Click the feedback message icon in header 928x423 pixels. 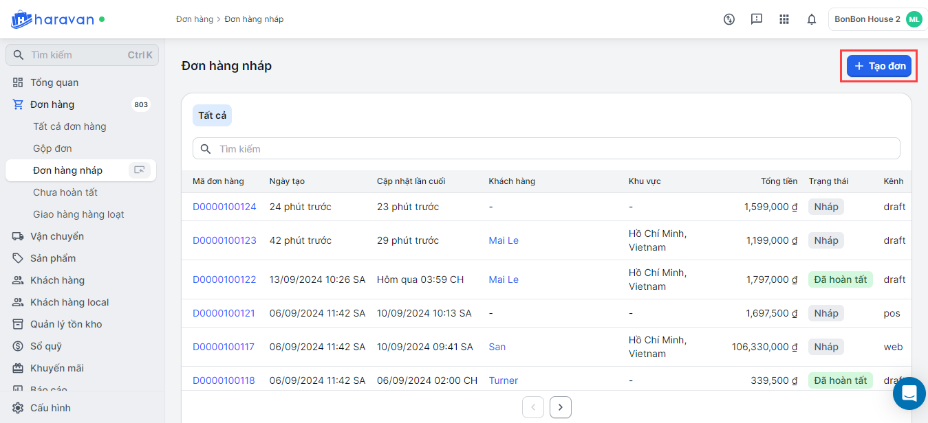pos(757,19)
